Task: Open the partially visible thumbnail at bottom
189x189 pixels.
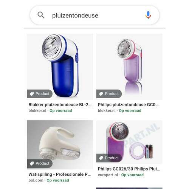Action: coord(129,188)
